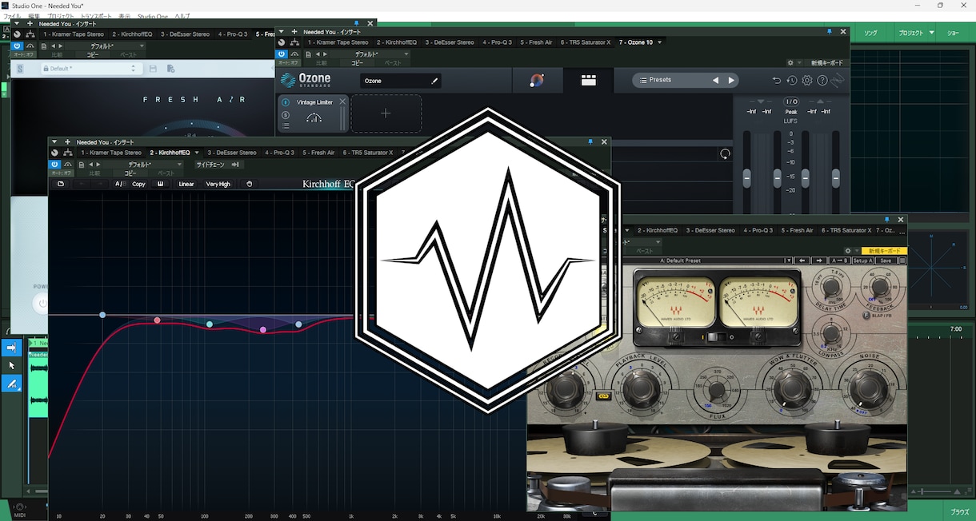Click preset document icon in Ozone window toolbar
Viewport: 976px width, 521px height.
pyautogui.click(x=308, y=54)
